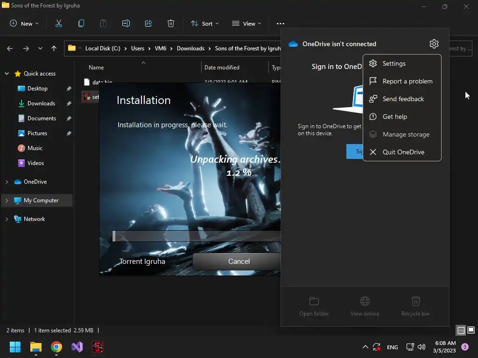478x358 pixels.
Task: Open the Sort dropdown menu
Action: [204, 23]
